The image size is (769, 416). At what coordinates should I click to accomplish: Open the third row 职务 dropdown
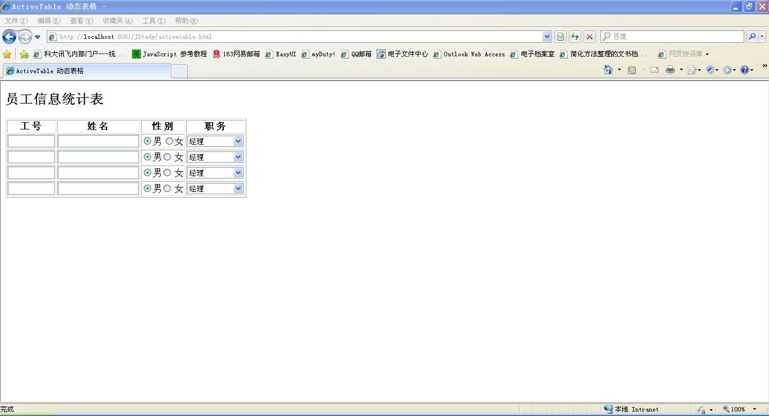tap(215, 173)
